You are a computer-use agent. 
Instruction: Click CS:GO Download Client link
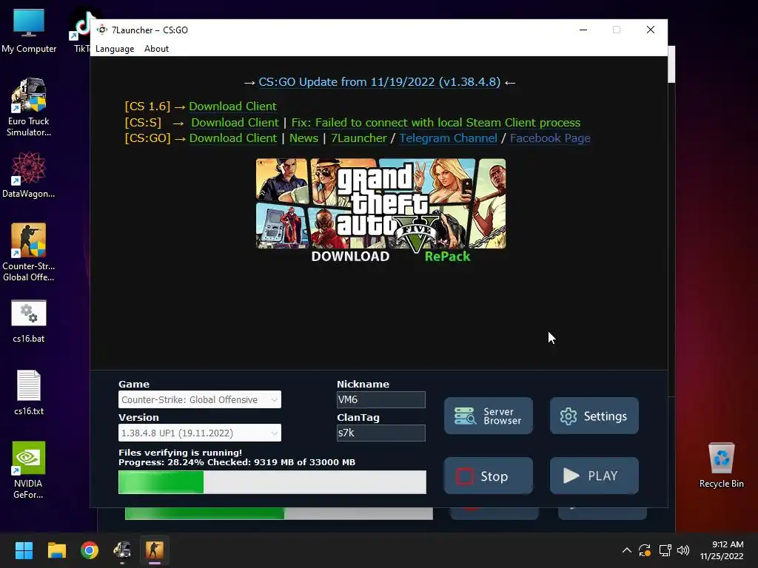click(x=233, y=138)
